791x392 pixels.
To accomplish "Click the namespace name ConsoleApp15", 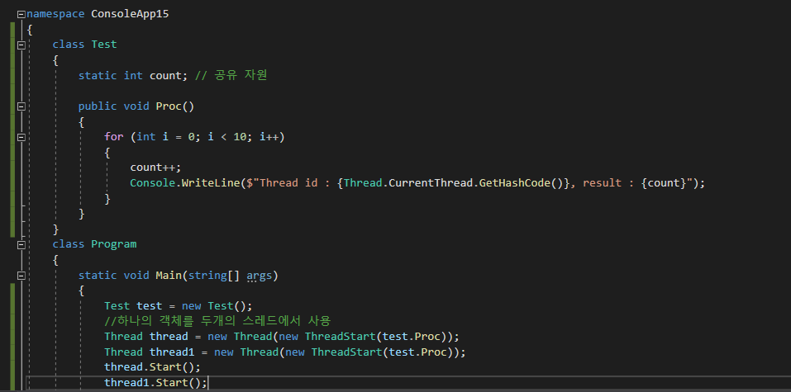I will [130, 14].
